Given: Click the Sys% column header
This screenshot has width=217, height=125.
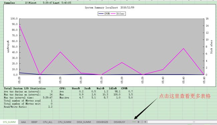Looking at the screenshot, I should 87,89.
